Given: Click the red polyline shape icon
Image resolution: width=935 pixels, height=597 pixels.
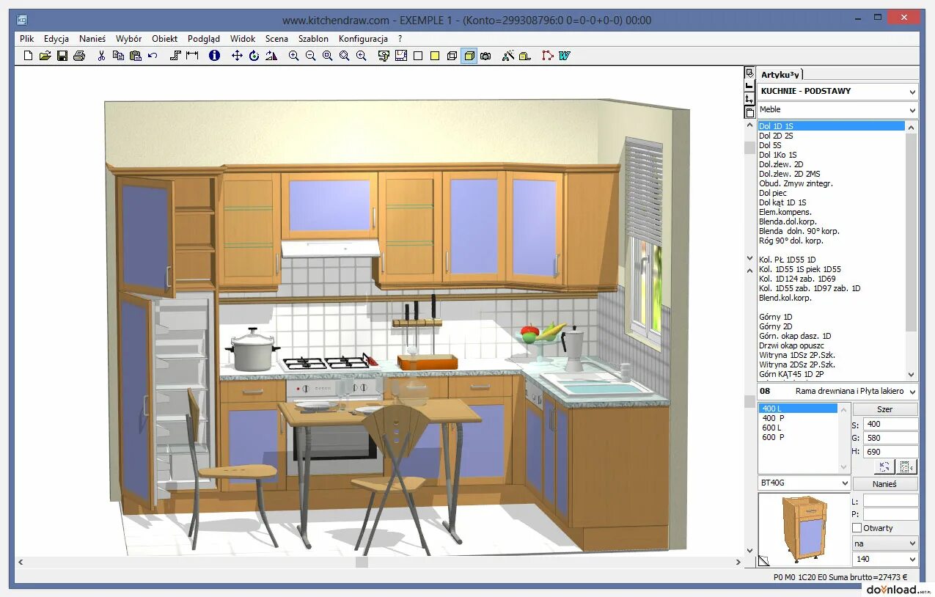Looking at the screenshot, I should pyautogui.click(x=547, y=56).
